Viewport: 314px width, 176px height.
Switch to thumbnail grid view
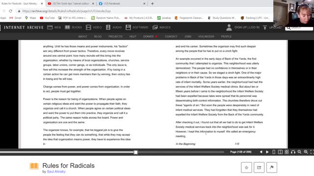pyautogui.click(x=287, y=152)
